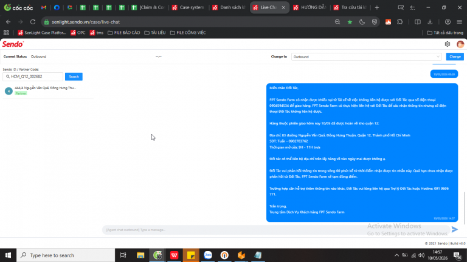Click the Change status button

coord(455,56)
